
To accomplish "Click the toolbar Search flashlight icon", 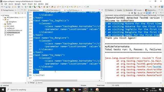I will tap(58, 7).
